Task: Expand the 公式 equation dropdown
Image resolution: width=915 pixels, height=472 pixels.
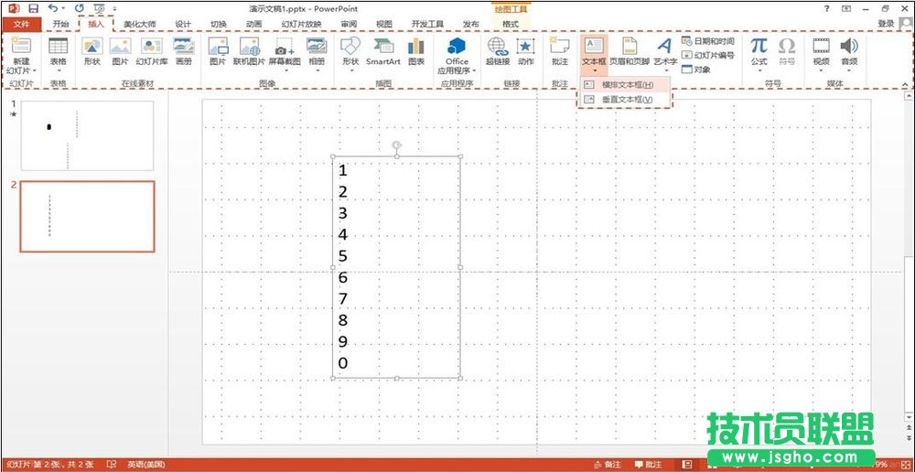Action: [759, 70]
